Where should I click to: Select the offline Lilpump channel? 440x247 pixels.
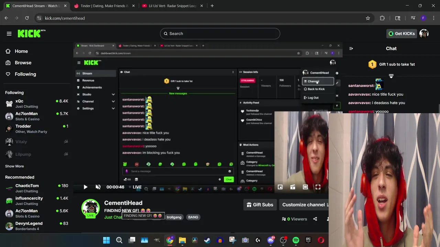click(x=37, y=154)
